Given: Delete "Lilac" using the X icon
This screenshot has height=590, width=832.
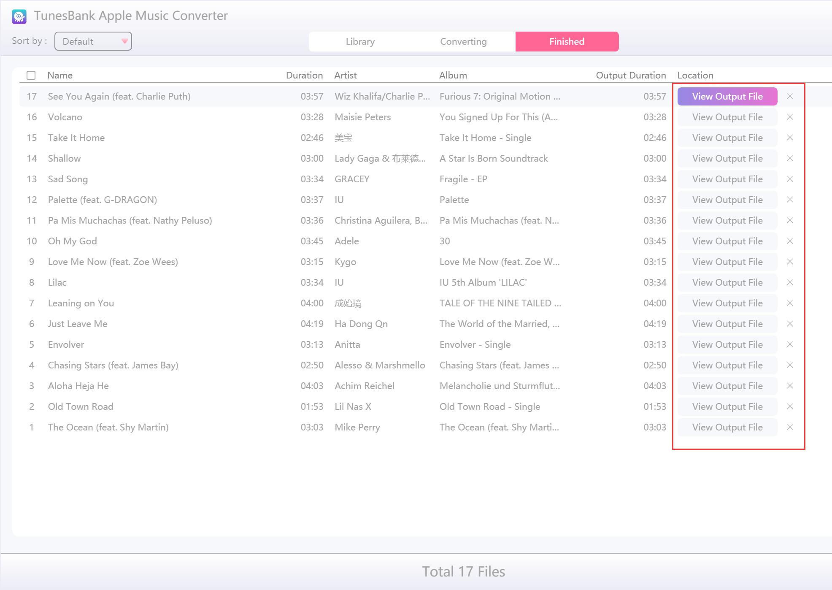Looking at the screenshot, I should coord(790,282).
